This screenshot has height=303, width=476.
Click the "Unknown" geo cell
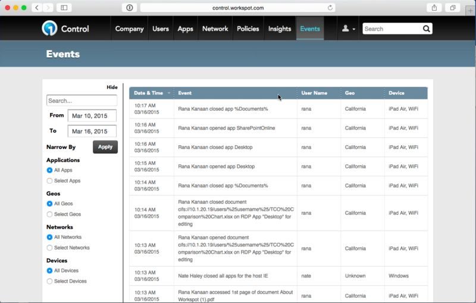(355, 276)
